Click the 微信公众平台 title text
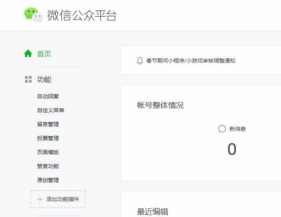The height and width of the screenshot is (217, 281). tap(82, 15)
